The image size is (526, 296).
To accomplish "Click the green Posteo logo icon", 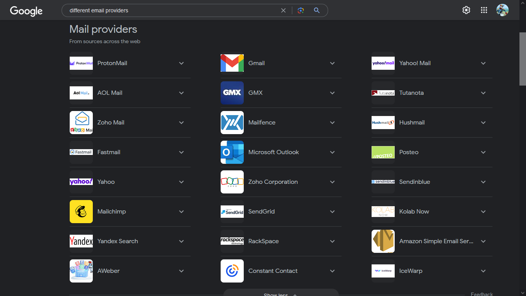I will (383, 152).
